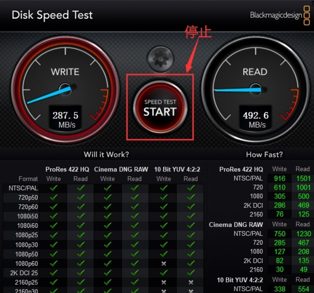The image size is (314, 293).
Task: Click 10 Bit YUV NTSC/PAL read value 554
Action: point(304,289)
